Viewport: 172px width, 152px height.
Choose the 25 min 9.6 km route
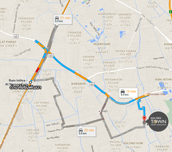click(87, 132)
